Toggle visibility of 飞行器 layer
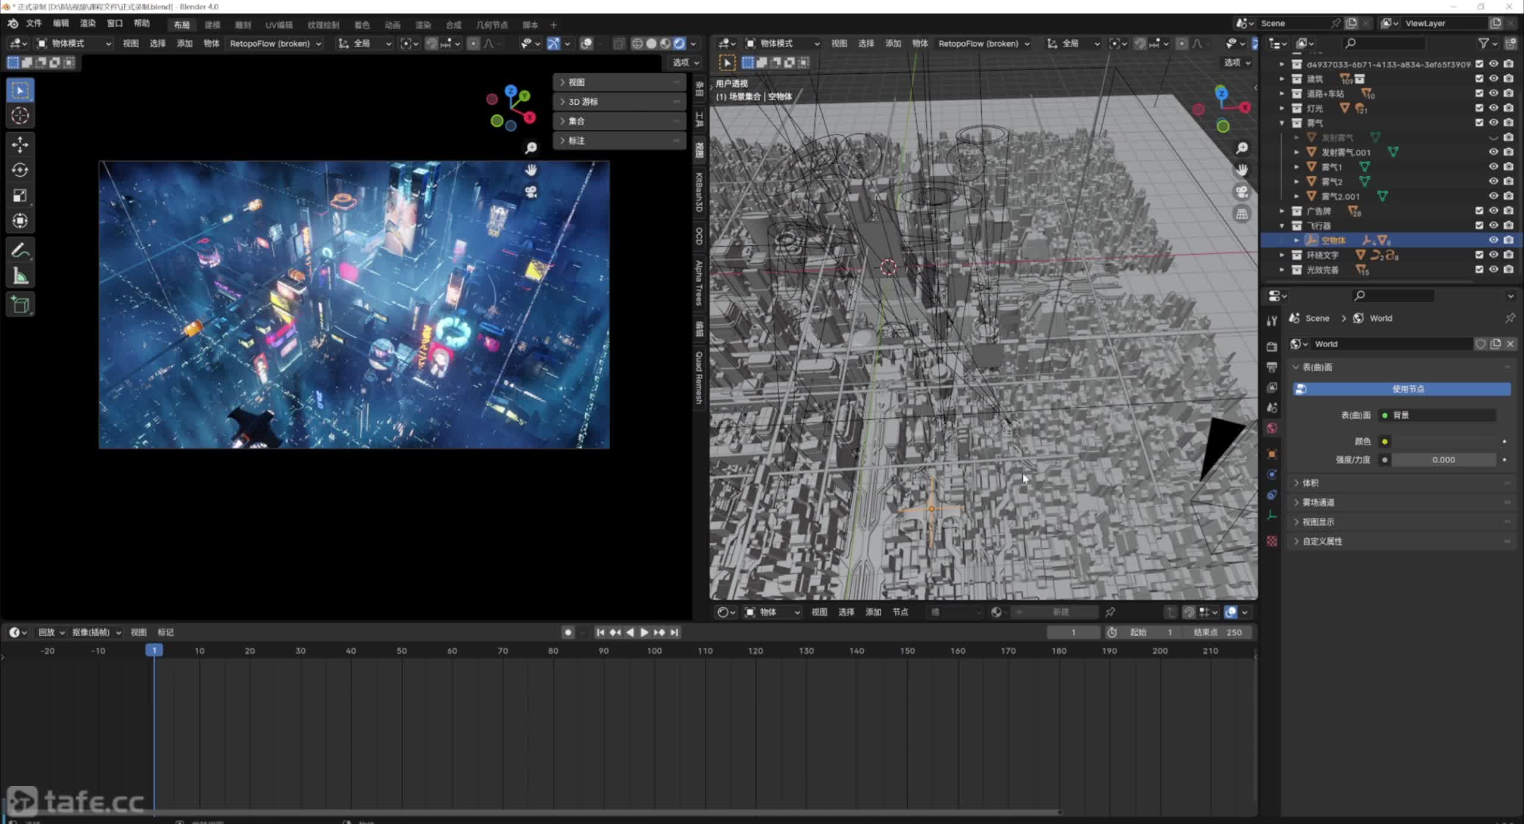 point(1494,224)
